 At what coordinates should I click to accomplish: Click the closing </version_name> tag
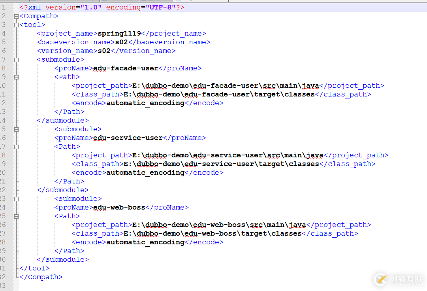(143, 51)
